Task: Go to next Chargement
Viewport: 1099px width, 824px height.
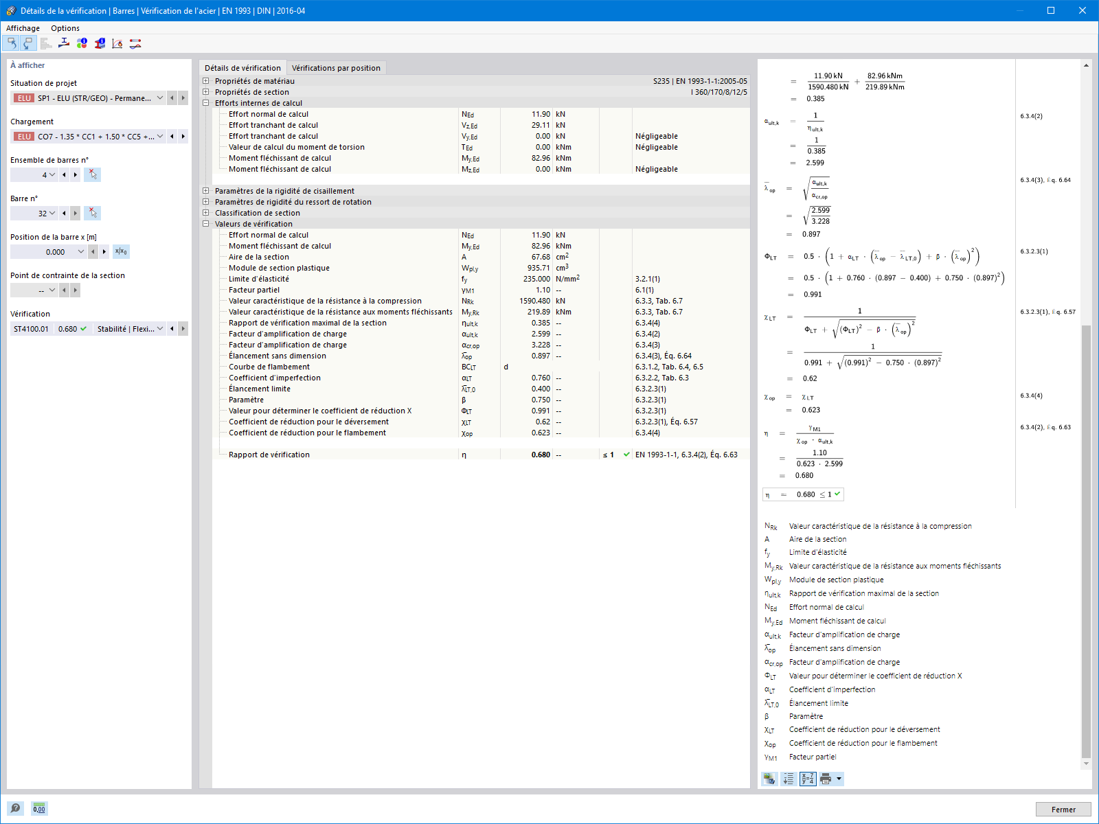Action: click(183, 137)
